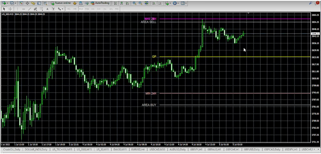Open the indicators list dropdown
The height and width of the screenshot is (154, 321).
pos(168,3)
